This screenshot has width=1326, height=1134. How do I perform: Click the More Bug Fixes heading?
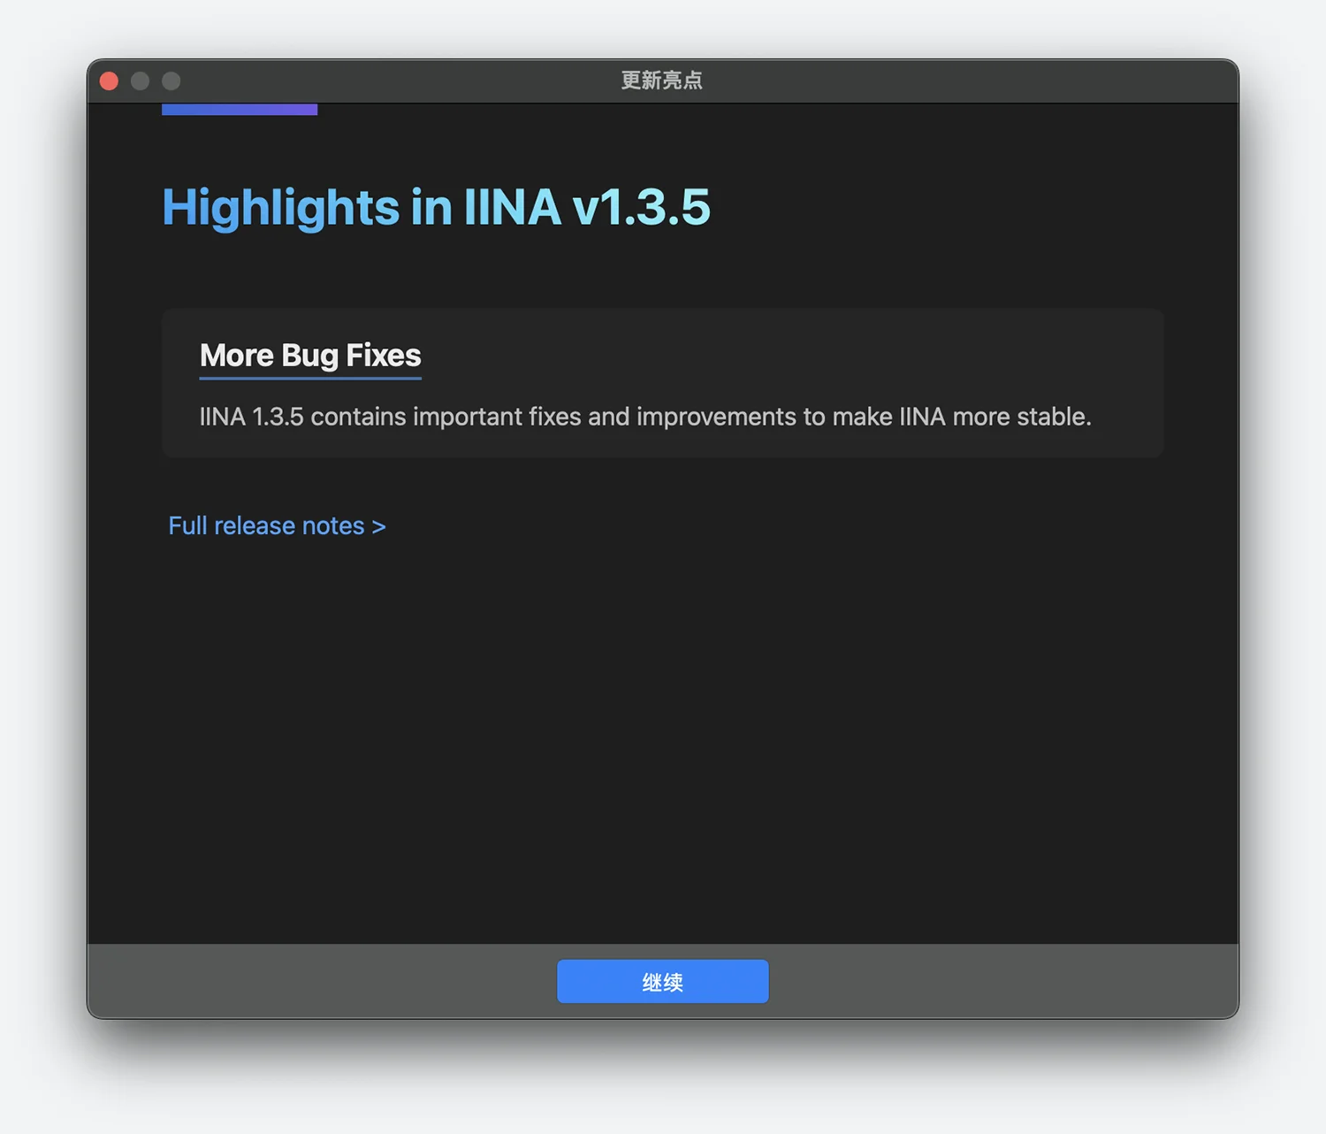tap(310, 355)
